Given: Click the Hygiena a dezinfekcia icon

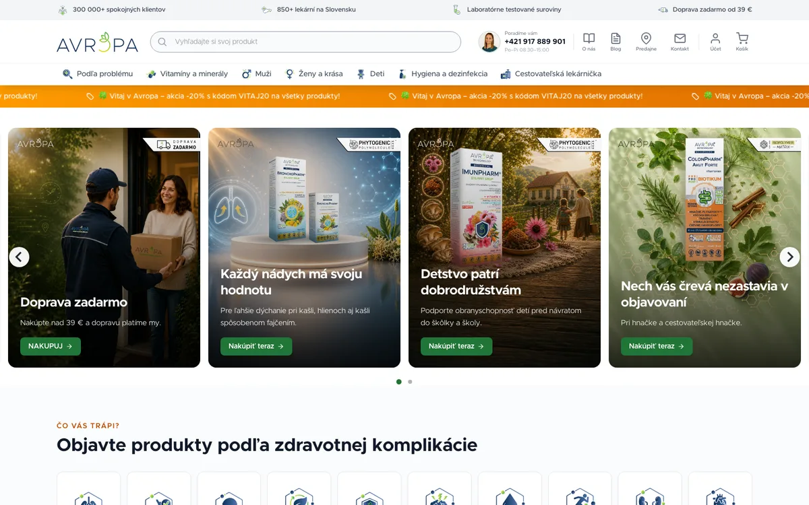Looking at the screenshot, I should [402, 74].
